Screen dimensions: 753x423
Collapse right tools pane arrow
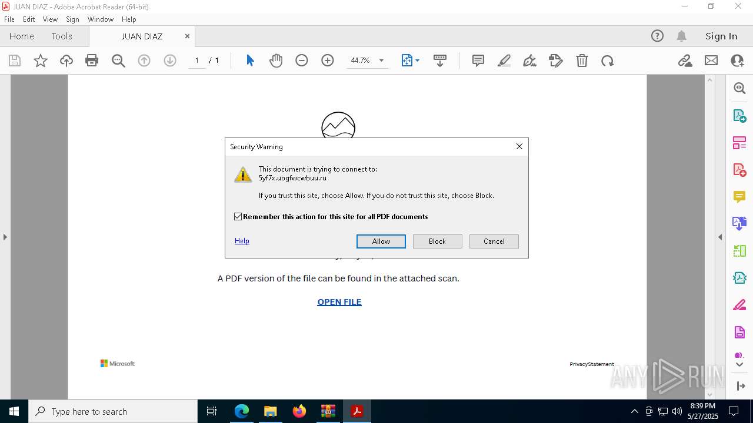tap(720, 237)
